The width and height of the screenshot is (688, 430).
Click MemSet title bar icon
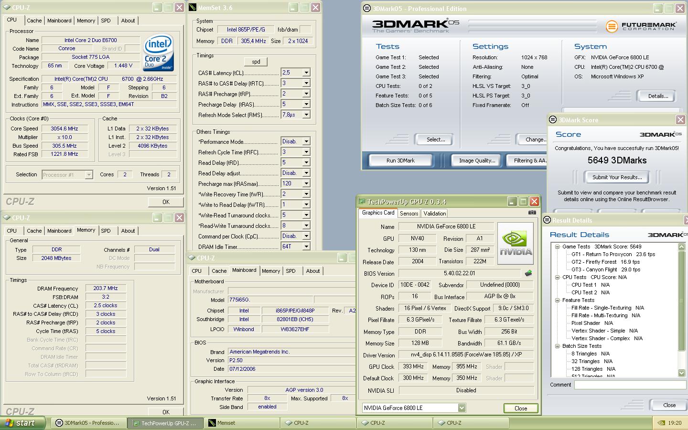[192, 8]
